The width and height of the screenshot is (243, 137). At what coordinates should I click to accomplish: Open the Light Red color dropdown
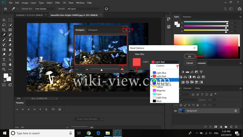tap(165, 62)
